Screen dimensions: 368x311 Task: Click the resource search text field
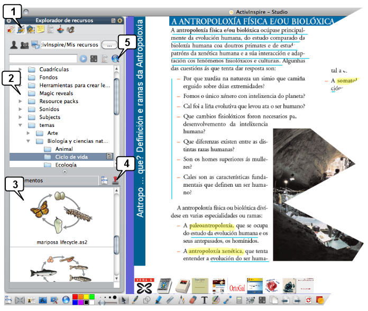(x=43, y=59)
